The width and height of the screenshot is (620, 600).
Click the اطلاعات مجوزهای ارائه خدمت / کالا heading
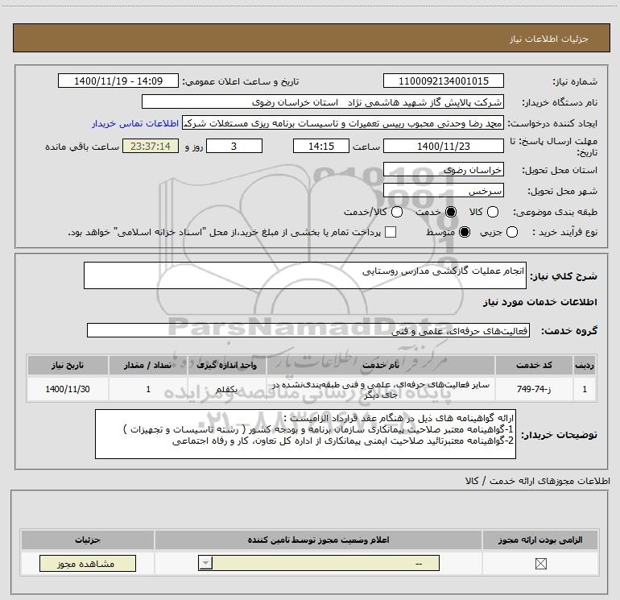point(538,481)
